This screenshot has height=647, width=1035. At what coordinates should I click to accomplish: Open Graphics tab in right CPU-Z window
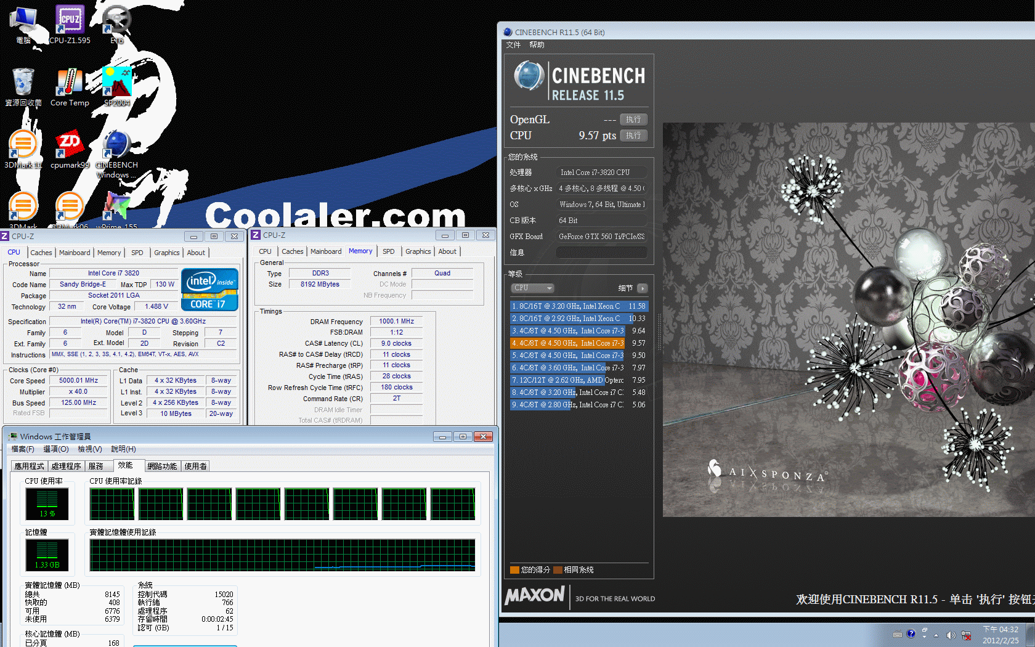tap(418, 251)
